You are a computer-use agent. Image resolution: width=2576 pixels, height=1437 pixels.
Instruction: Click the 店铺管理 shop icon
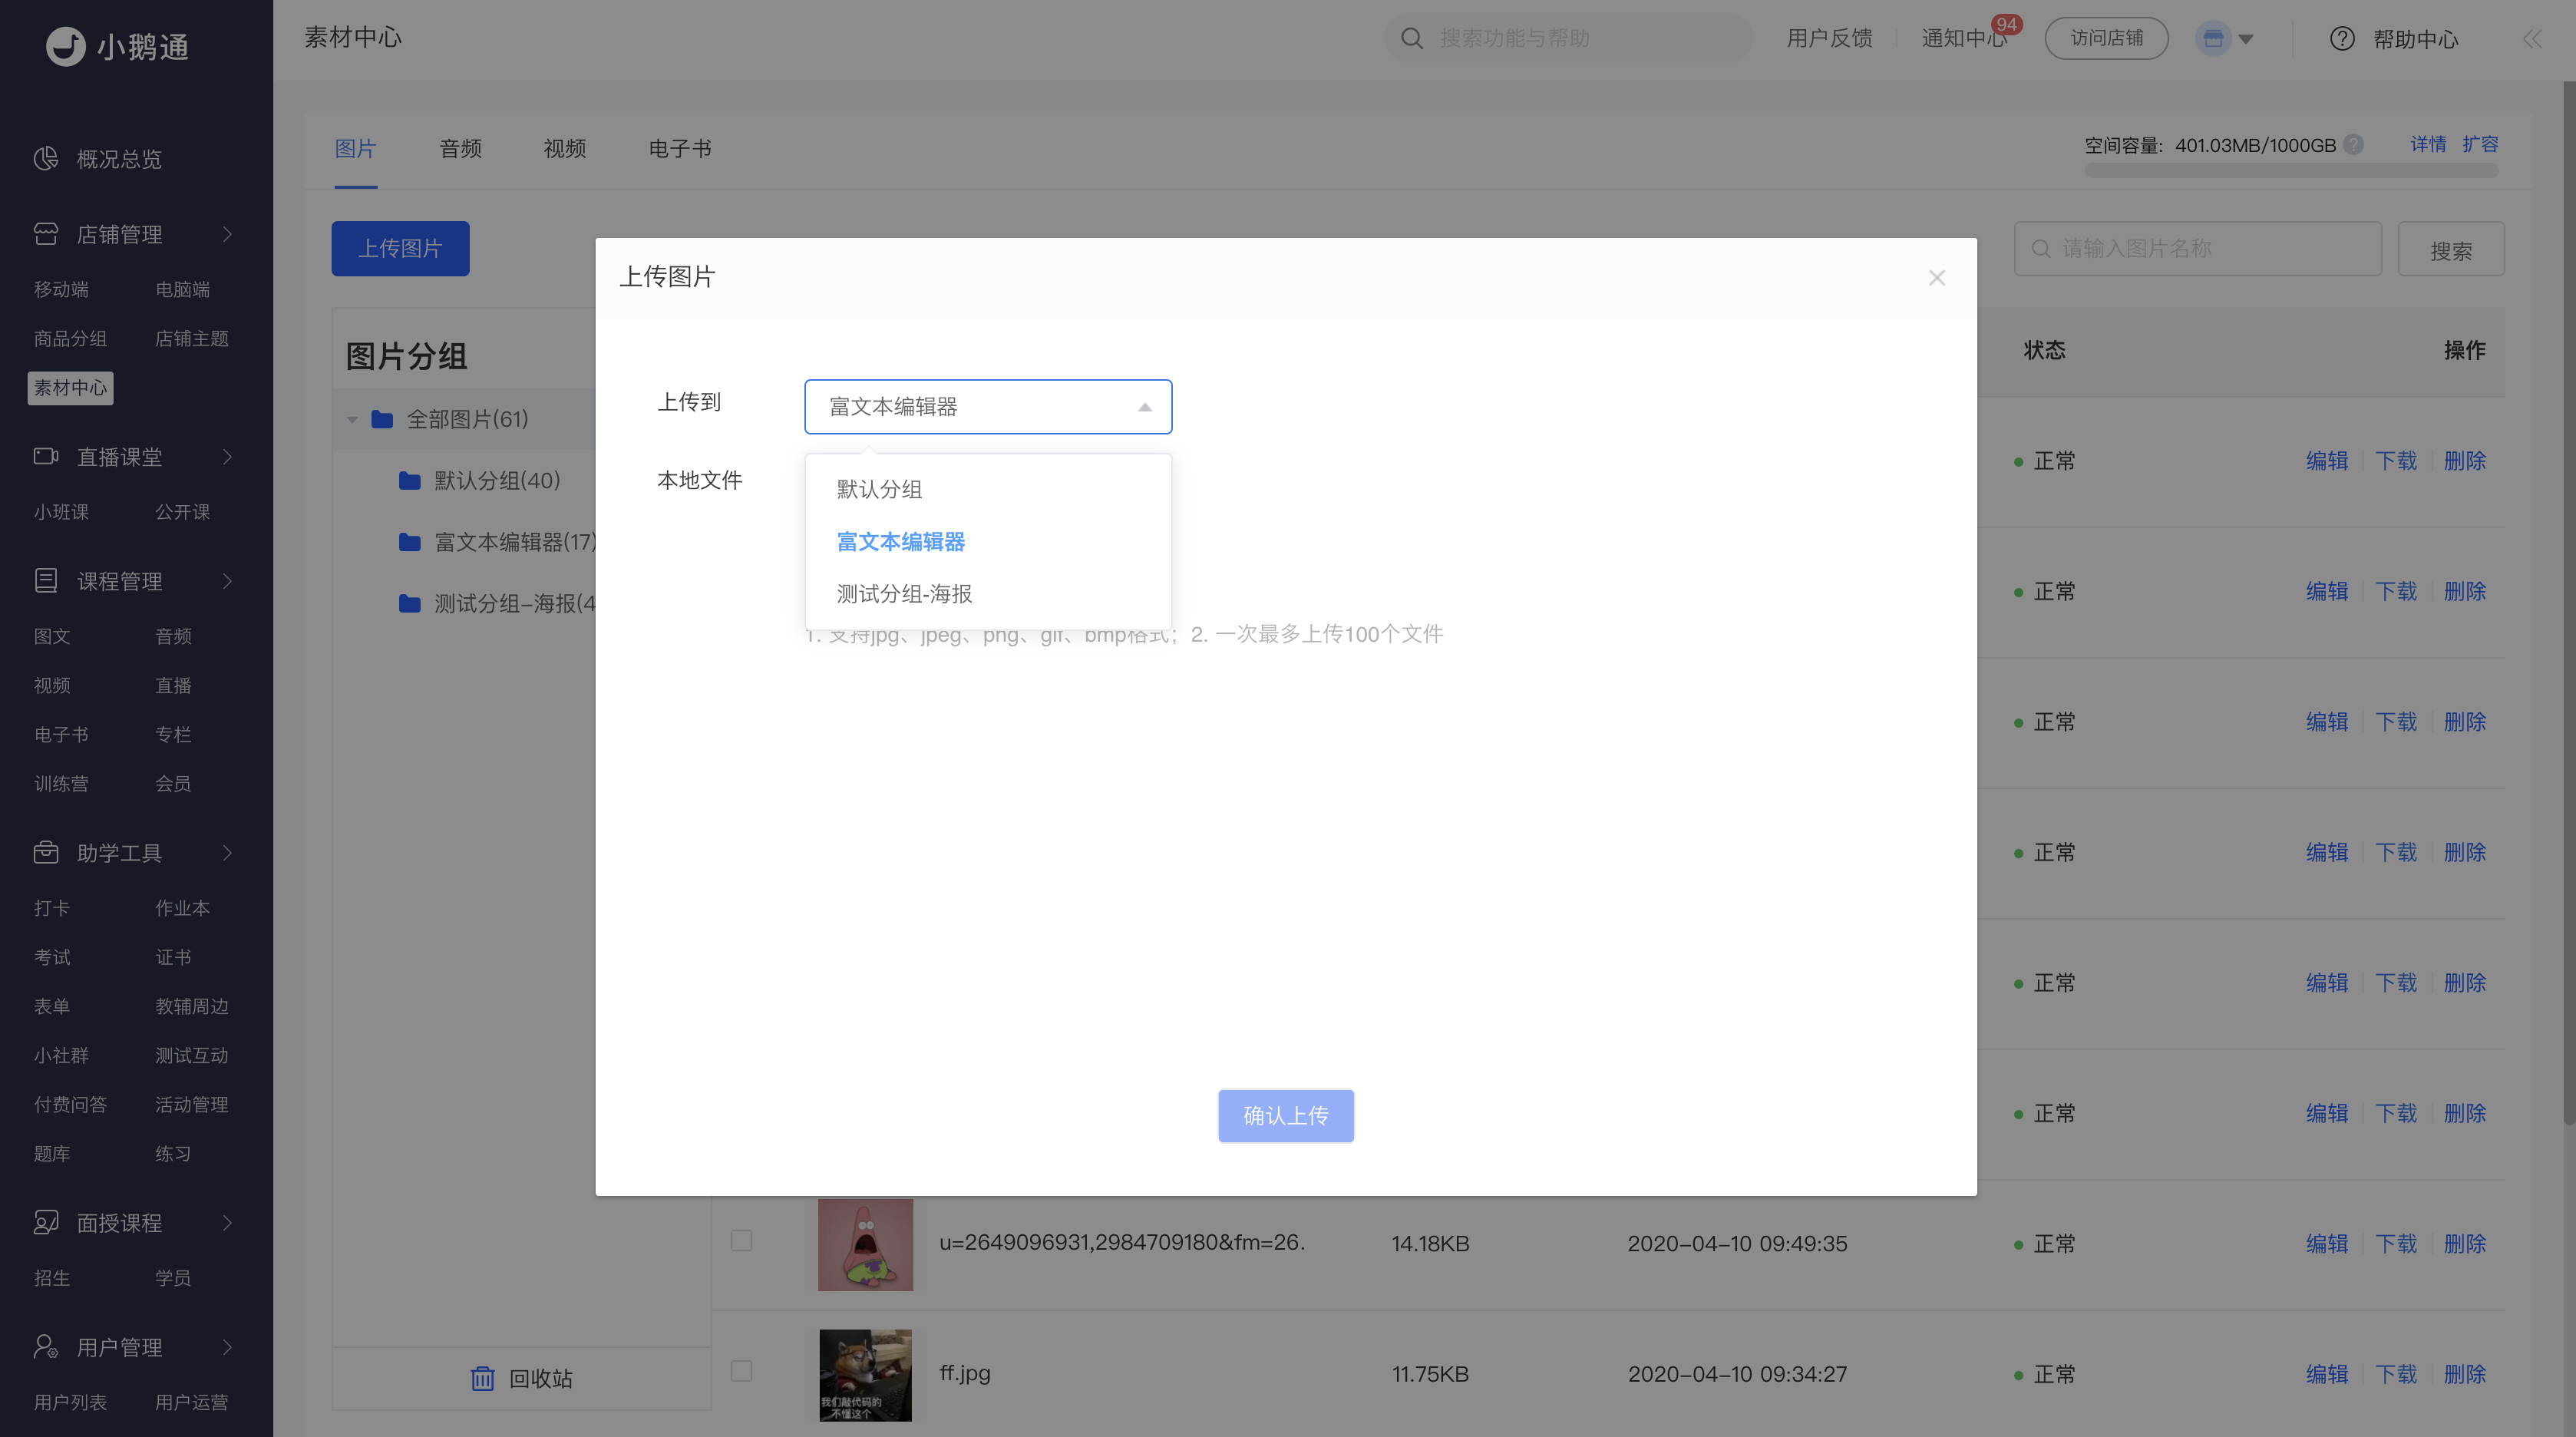click(46, 234)
